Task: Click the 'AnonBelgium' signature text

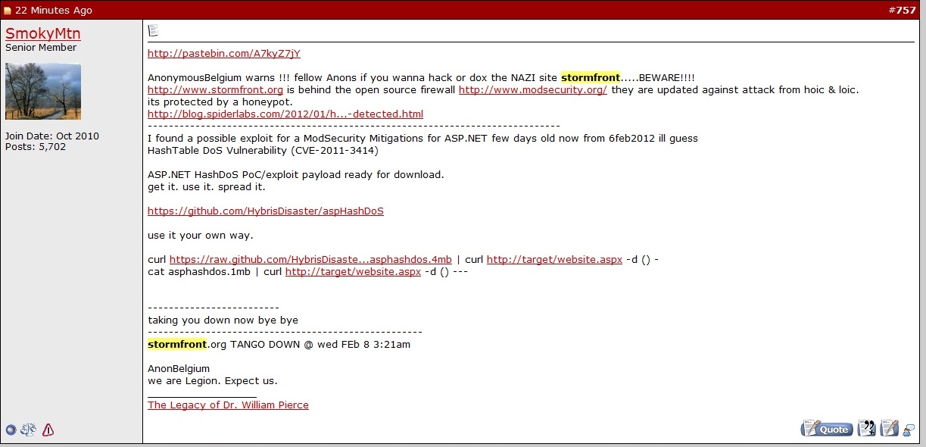Action: click(x=179, y=369)
